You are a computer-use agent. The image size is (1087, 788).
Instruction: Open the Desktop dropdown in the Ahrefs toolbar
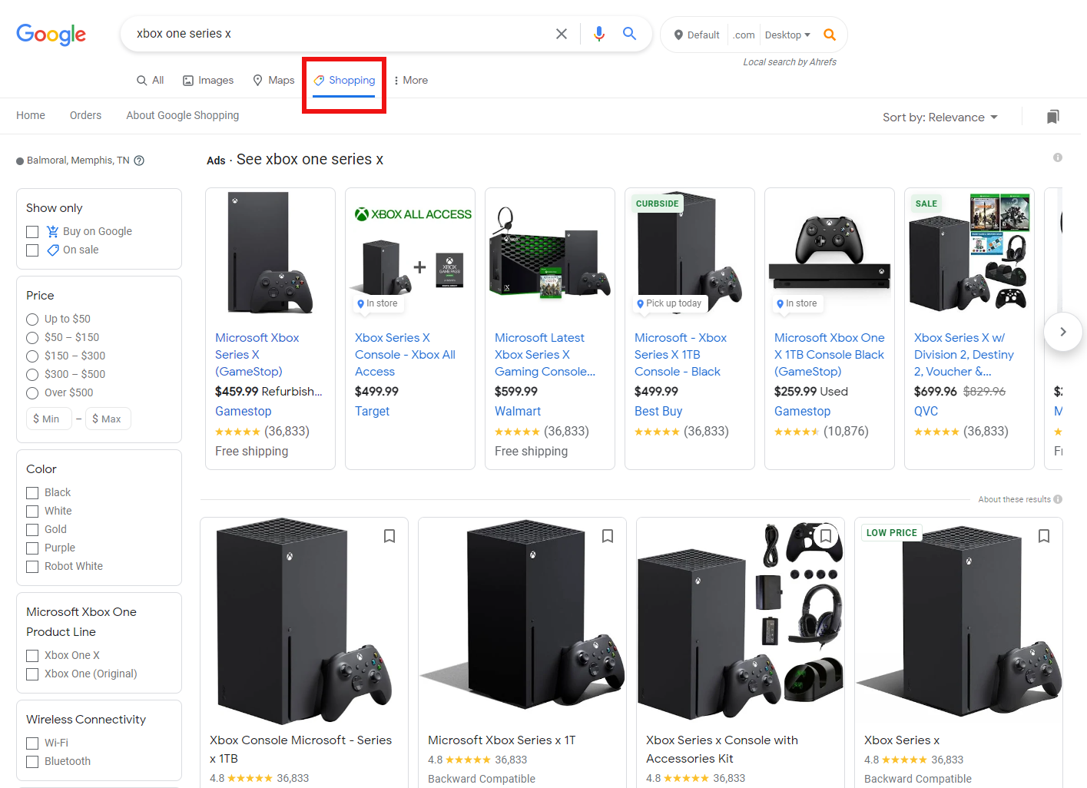pos(787,34)
